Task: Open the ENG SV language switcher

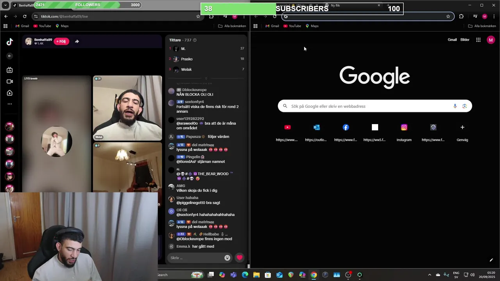Action: (x=456, y=275)
